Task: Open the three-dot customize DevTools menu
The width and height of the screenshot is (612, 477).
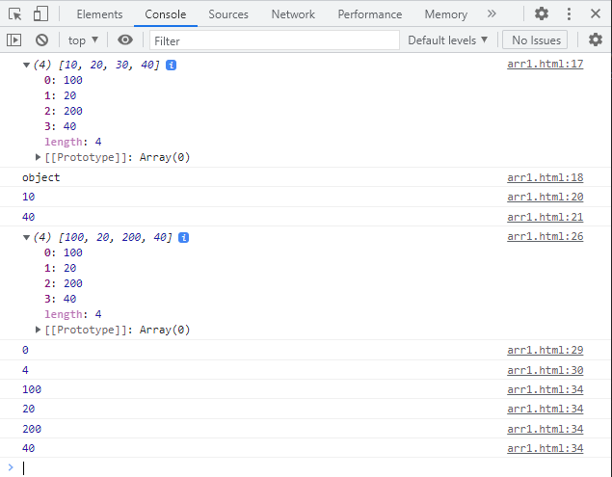Action: tap(569, 14)
